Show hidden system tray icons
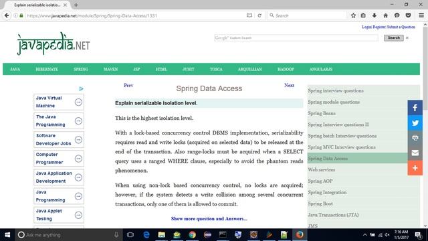428x241 pixels. pyautogui.click(x=365, y=235)
